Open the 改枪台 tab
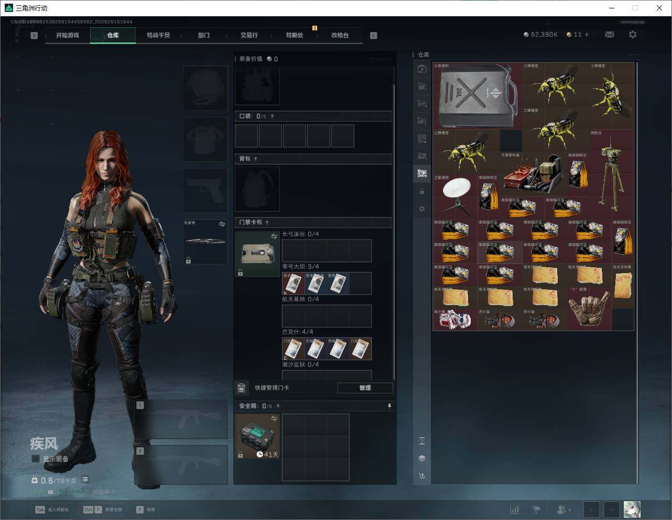This screenshot has width=672, height=520. [340, 35]
